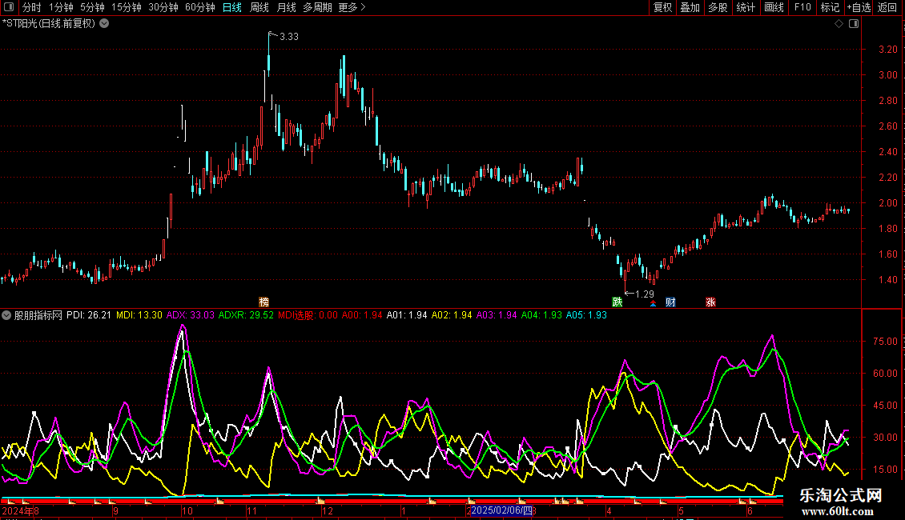This screenshot has height=520, width=905.
Task: Click the small red-blue arrow marker
Action: 653,303
